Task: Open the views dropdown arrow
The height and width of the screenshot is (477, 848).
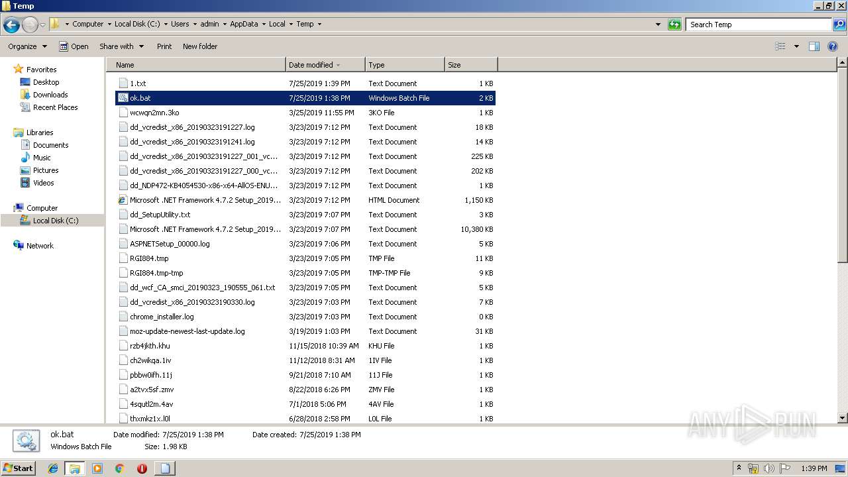Action: (796, 46)
